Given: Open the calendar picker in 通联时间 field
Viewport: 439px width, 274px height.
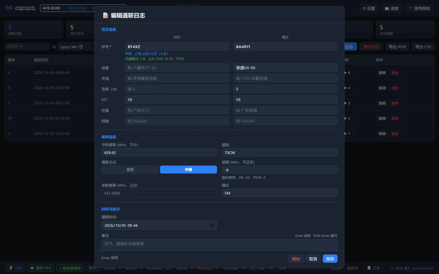Looking at the screenshot, I should click(212, 225).
